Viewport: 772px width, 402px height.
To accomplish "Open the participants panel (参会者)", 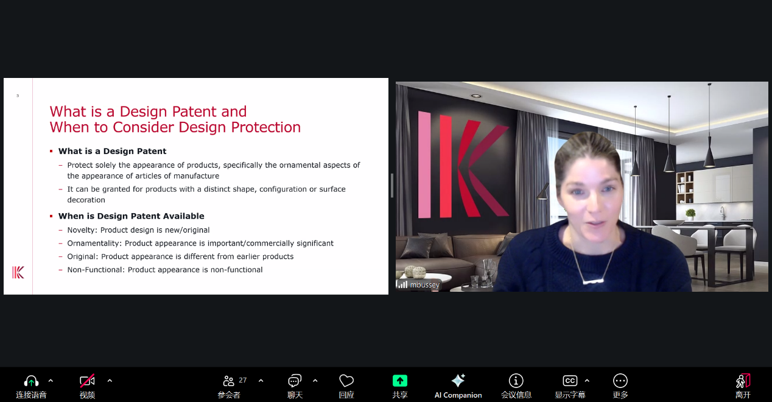I will pos(229,381).
